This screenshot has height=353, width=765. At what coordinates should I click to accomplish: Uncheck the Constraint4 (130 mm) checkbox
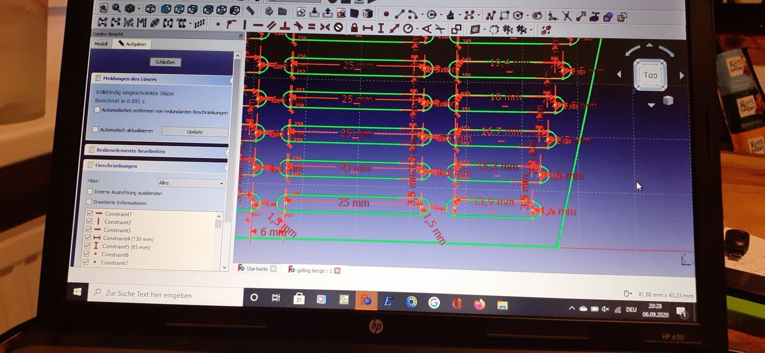88,237
